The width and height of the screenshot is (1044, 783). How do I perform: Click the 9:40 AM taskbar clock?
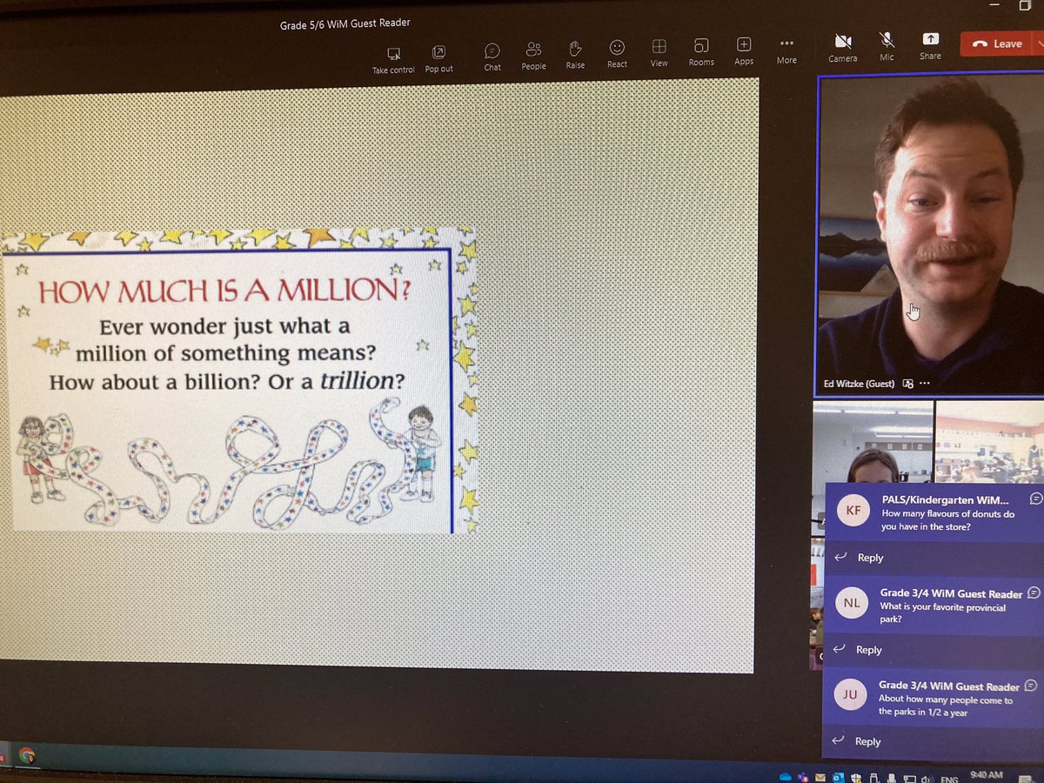tap(986, 774)
